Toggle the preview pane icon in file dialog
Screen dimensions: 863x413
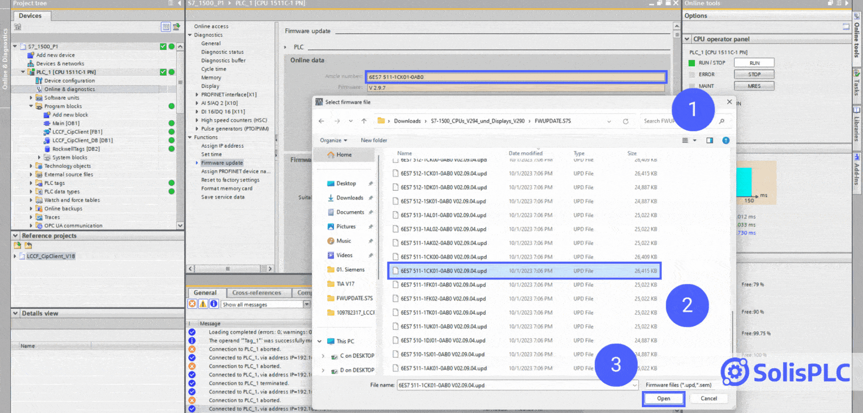point(710,140)
